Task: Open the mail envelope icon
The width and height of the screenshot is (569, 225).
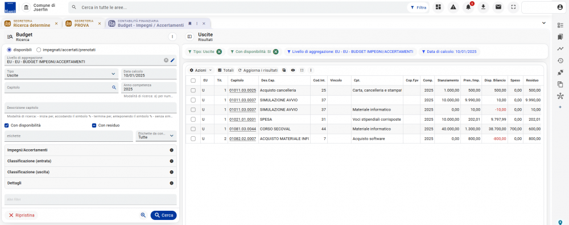Action: (498, 7)
